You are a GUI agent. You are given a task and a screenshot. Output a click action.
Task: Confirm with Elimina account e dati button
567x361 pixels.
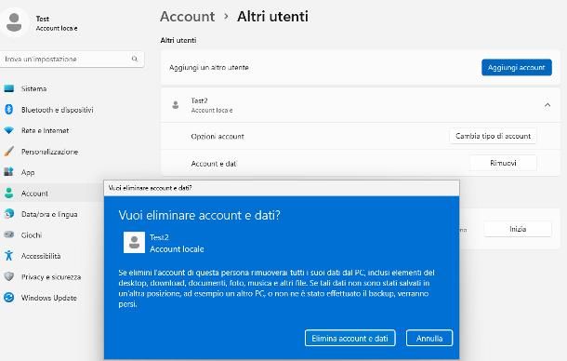(349, 338)
